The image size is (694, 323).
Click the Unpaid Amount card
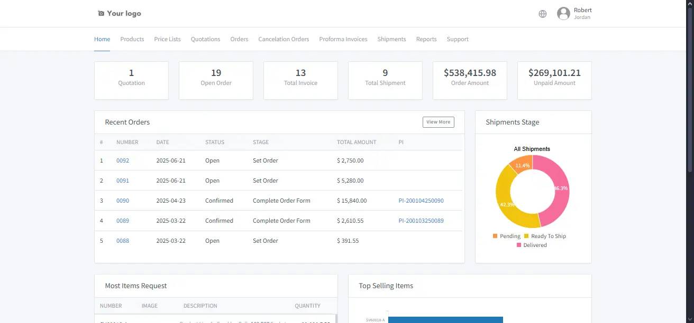coord(554,80)
